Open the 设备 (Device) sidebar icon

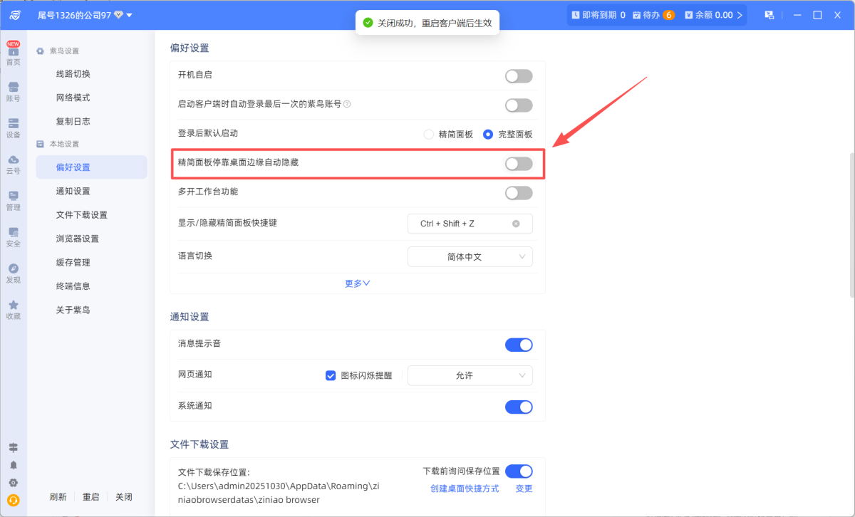pos(13,127)
